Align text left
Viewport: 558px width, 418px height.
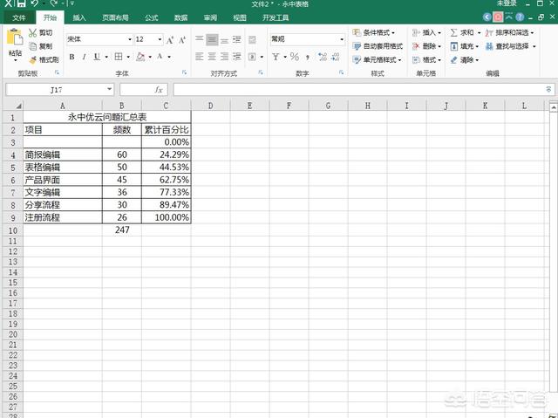(200, 56)
